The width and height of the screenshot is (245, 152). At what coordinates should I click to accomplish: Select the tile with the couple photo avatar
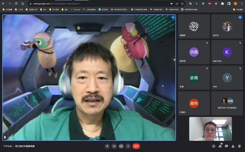(227, 26)
